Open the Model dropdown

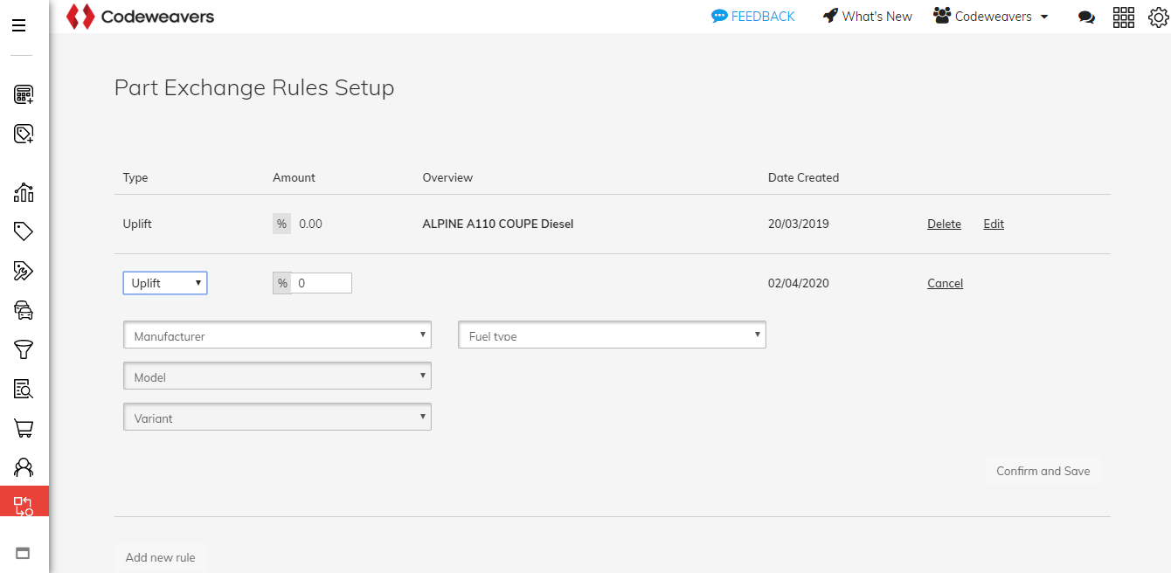tap(278, 376)
